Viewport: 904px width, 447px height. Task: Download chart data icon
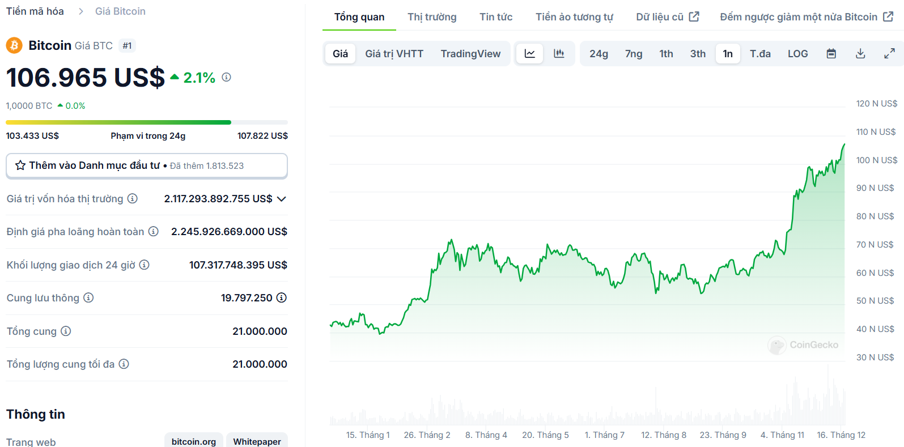860,54
